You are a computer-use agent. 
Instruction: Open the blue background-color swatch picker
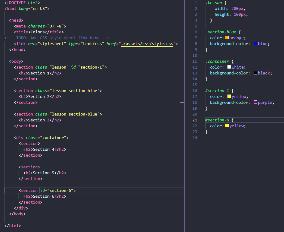255,44
